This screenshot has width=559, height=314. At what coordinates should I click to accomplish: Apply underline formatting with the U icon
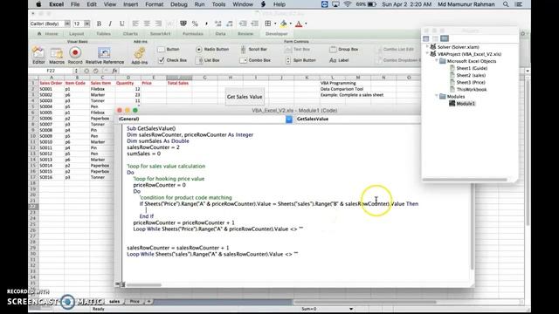[122, 24]
